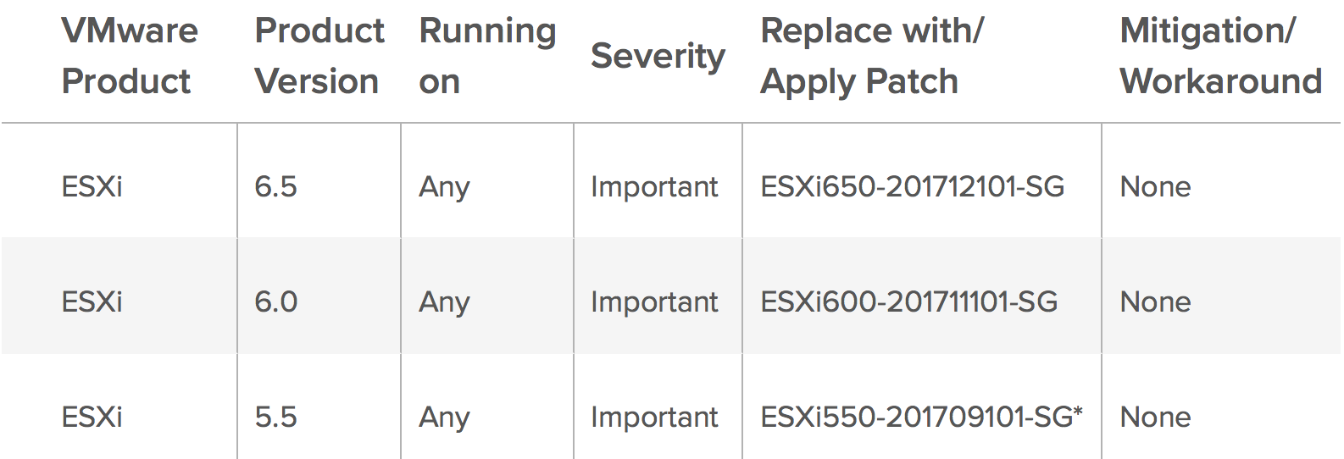Click the Product Version column header
Image resolution: width=1344 pixels, height=459 pixels.
319,56
